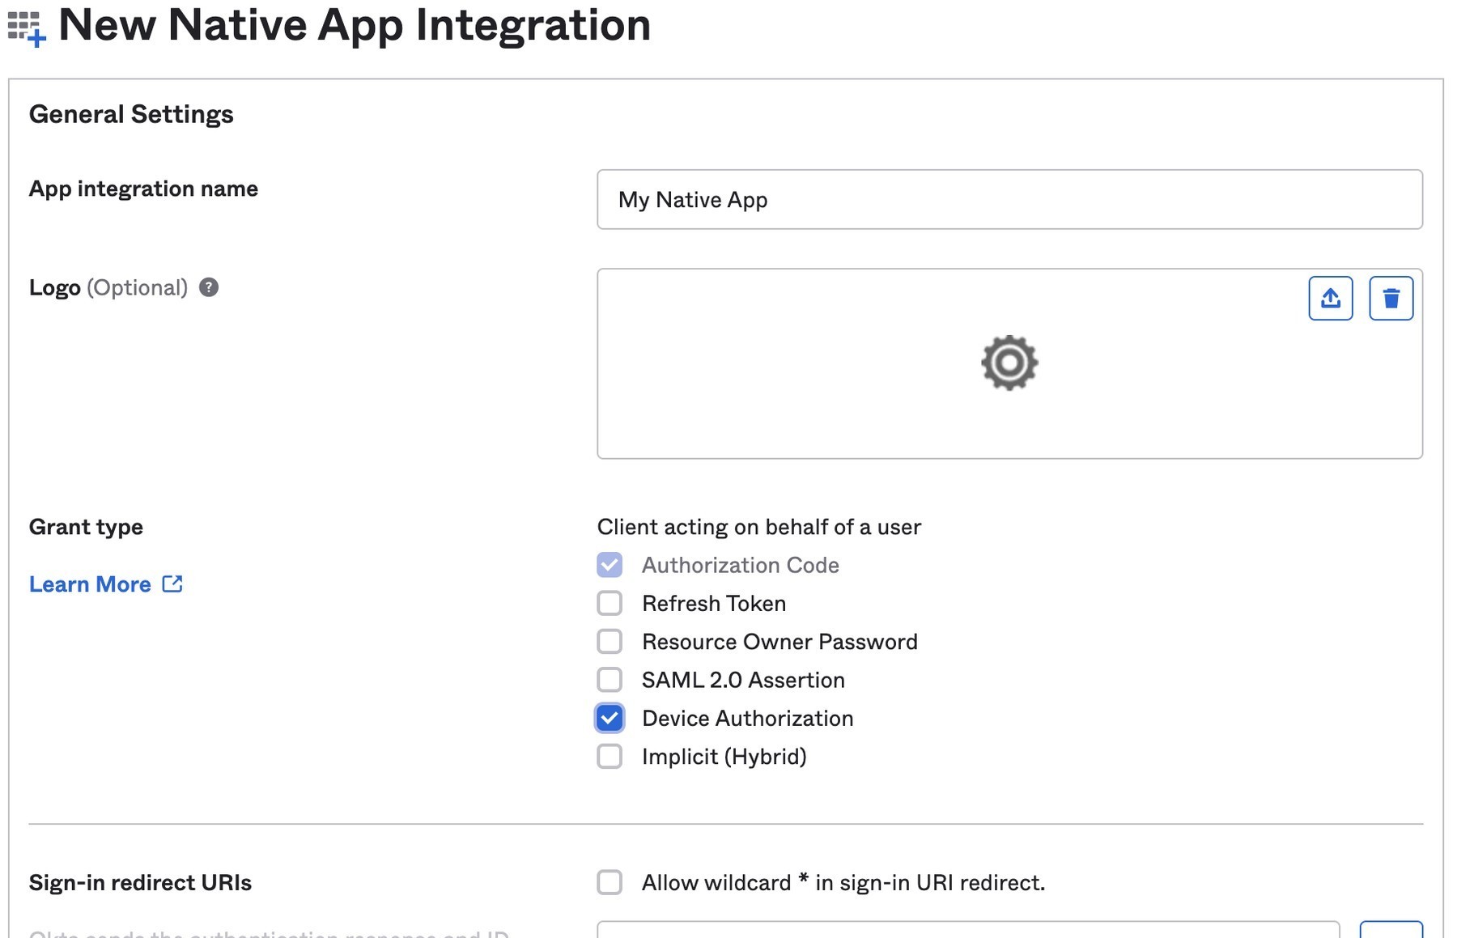
Task: Enable Allow wildcard in sign-in URI redirect
Action: pos(610,882)
